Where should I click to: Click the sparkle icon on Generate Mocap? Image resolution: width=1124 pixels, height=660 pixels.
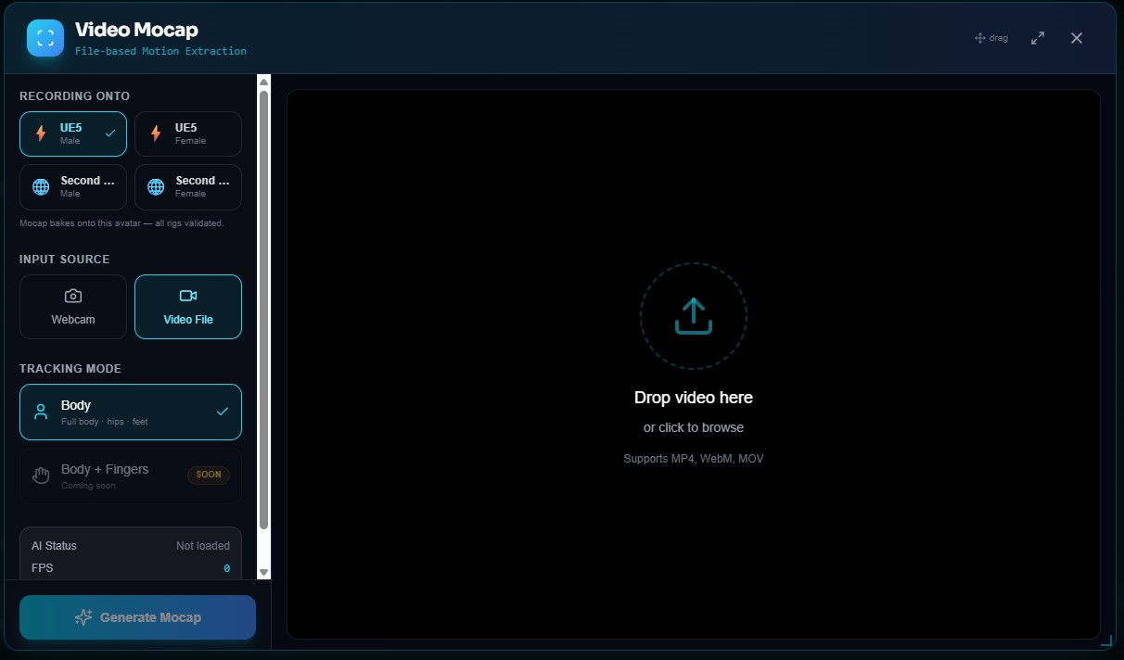click(x=83, y=617)
